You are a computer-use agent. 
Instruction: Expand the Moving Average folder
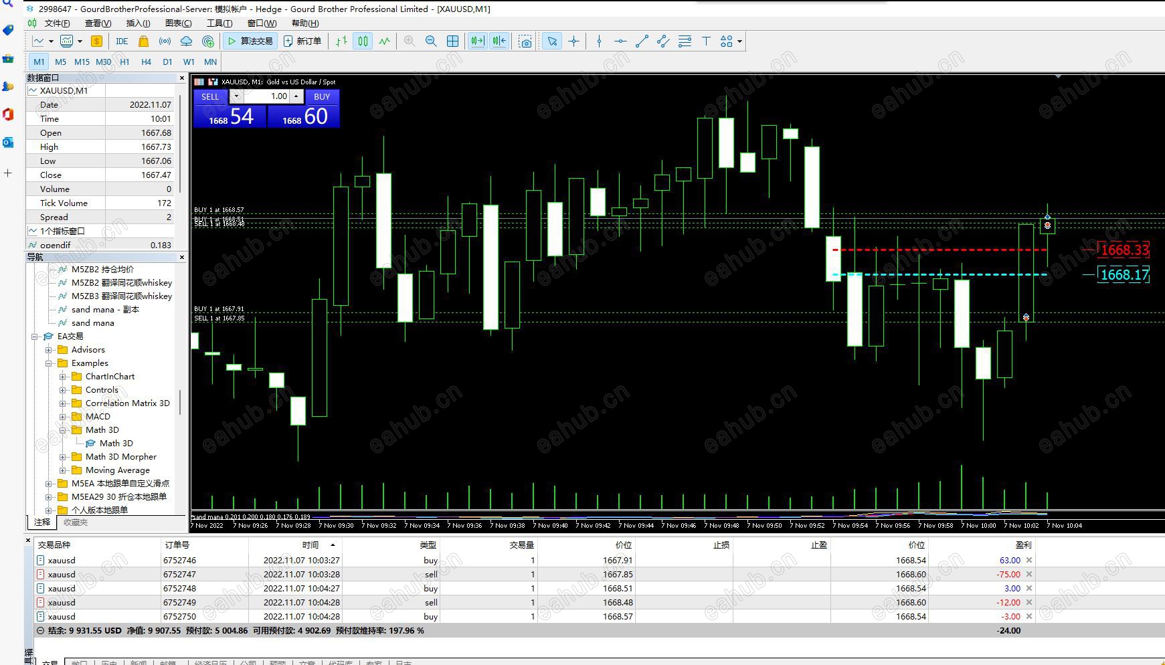pos(63,470)
